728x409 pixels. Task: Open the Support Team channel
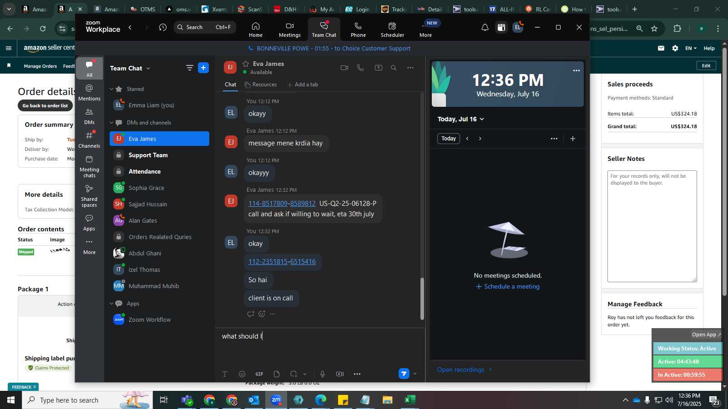click(x=159, y=155)
